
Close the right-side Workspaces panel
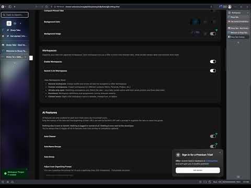tap(248, 13)
